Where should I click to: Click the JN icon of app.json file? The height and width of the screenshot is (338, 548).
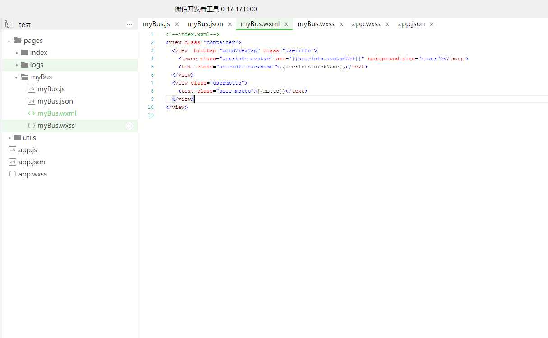click(13, 162)
